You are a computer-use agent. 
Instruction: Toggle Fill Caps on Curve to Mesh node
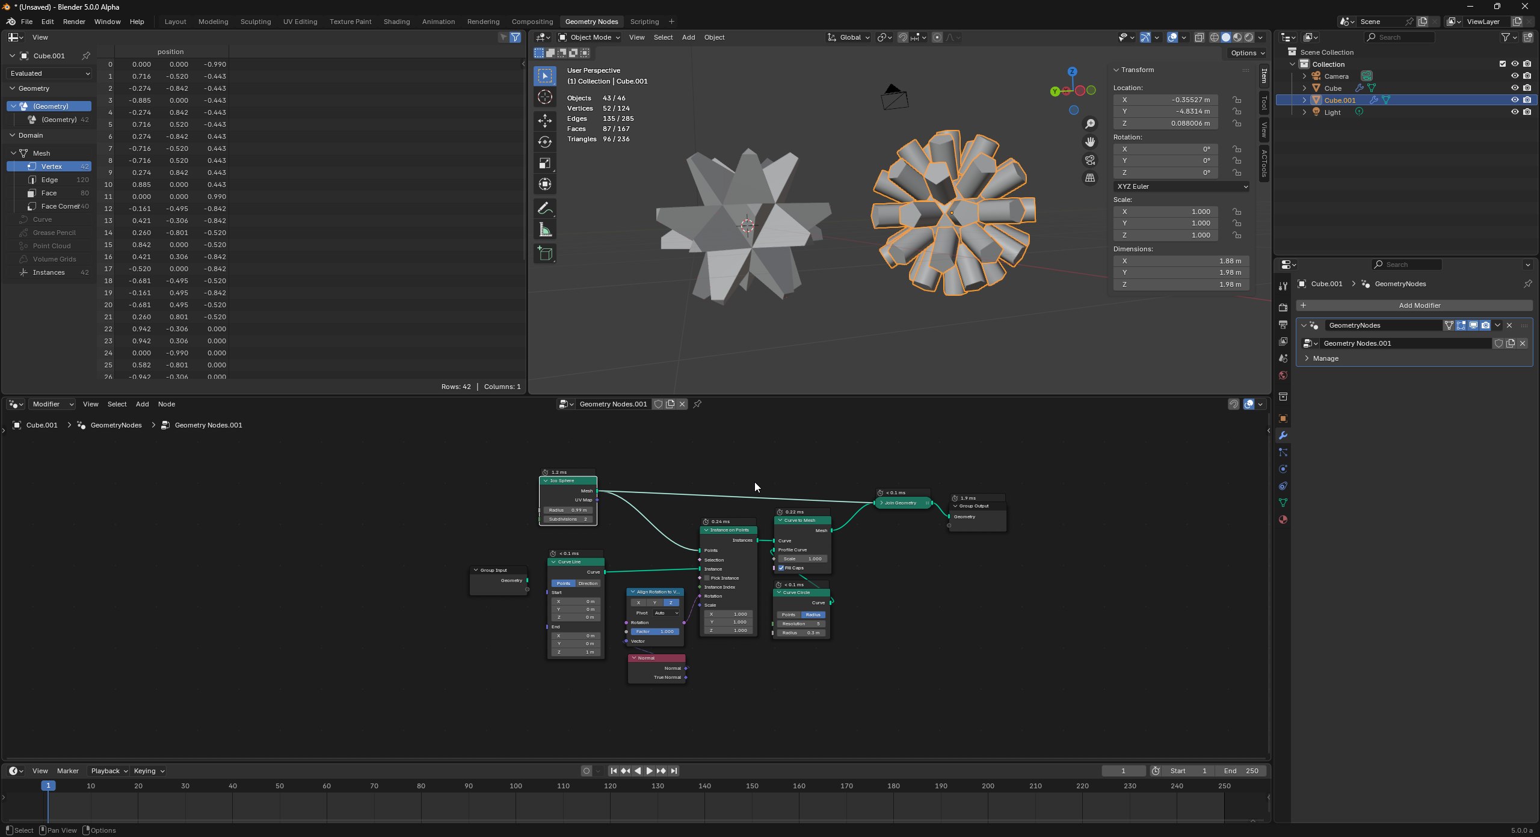coord(781,568)
